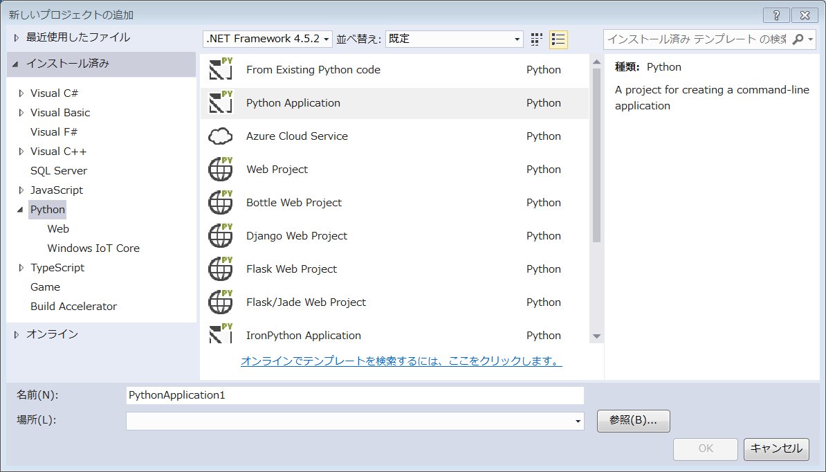Click the search magnifier icon

798,39
